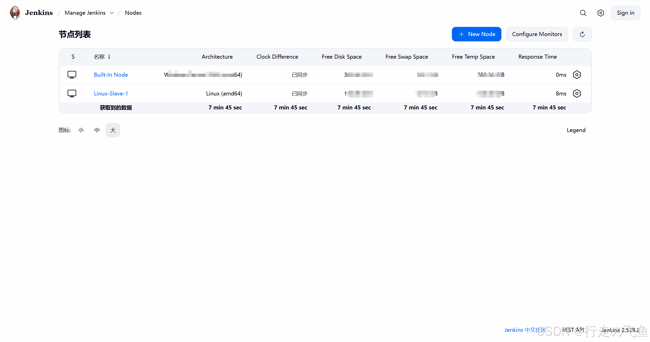Set icon size to 中
650x342 pixels.
click(97, 130)
